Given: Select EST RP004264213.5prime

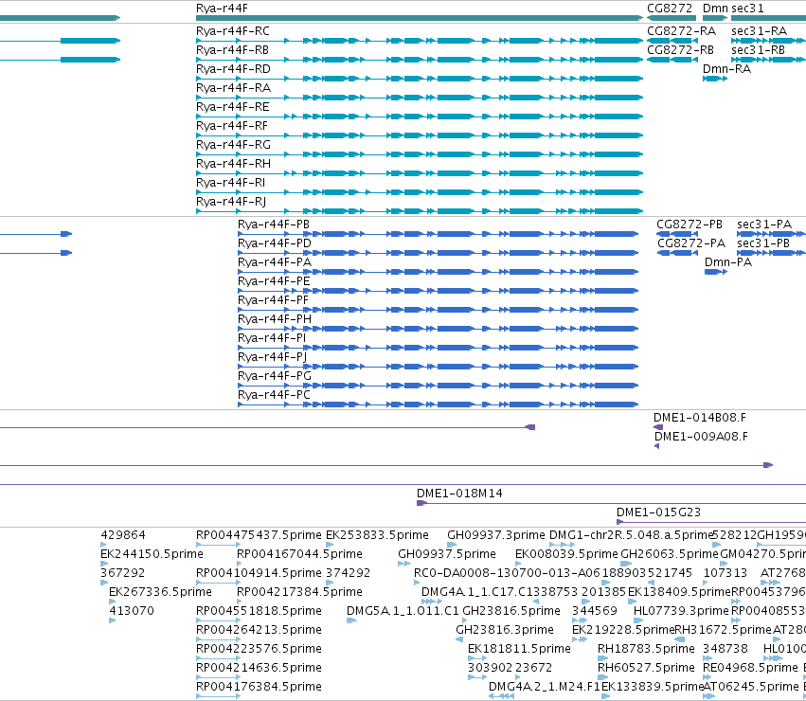Looking at the screenshot, I should click(259, 631).
